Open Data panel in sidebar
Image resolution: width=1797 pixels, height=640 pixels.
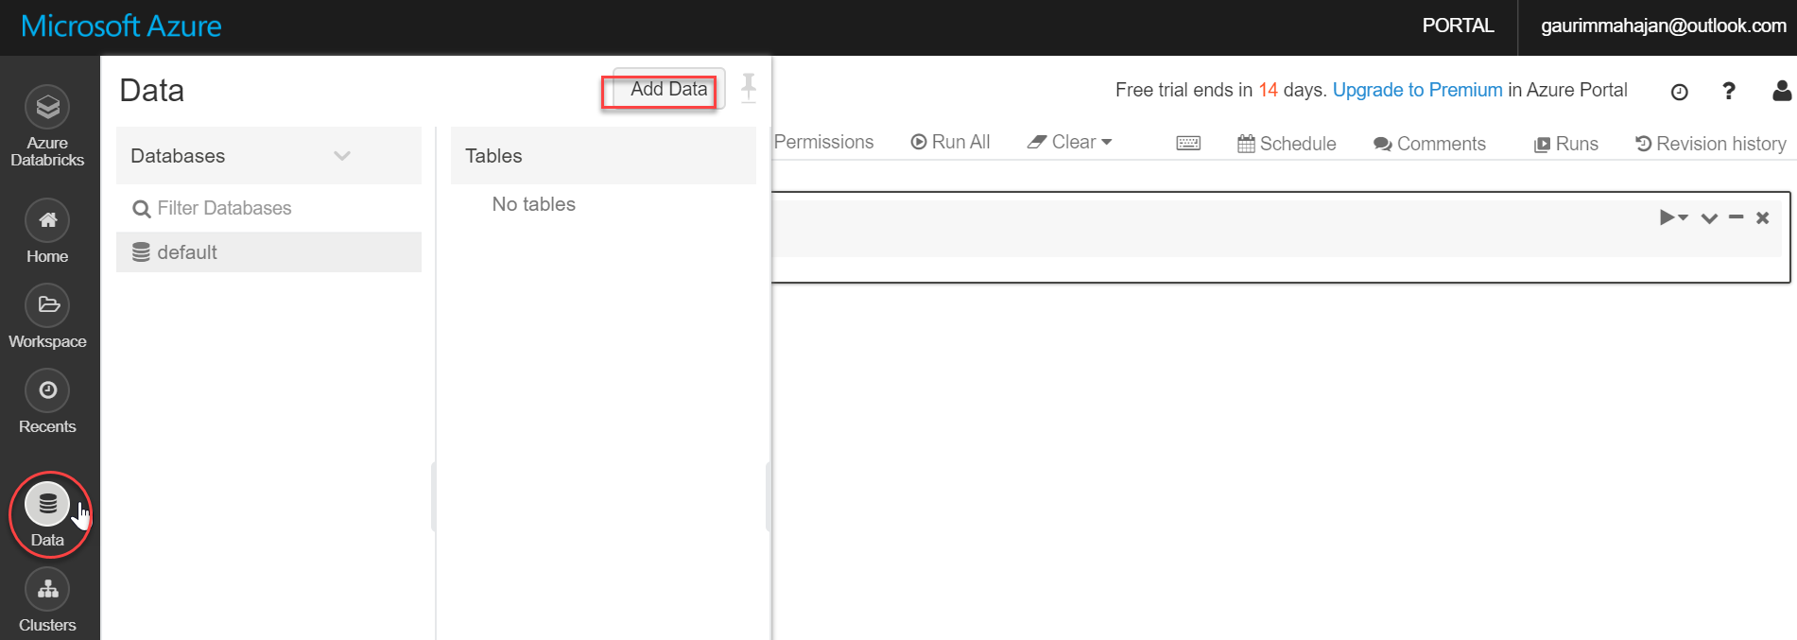(47, 515)
